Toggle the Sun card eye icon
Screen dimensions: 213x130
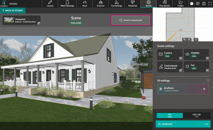click(x=207, y=70)
